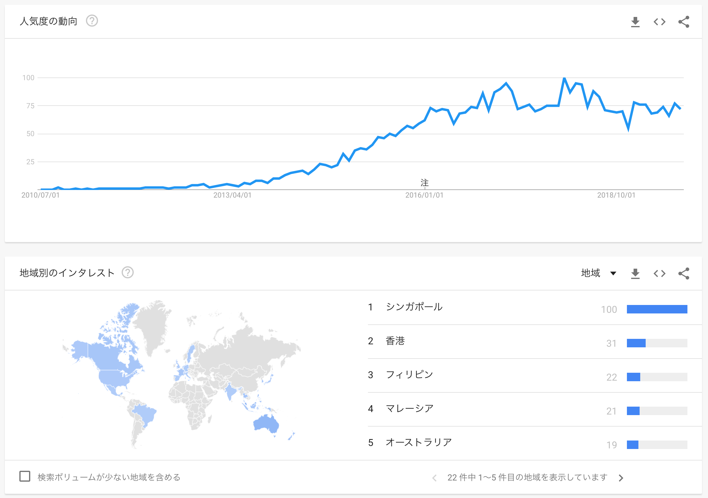Share the 人気度の動向 chart
The height and width of the screenshot is (498, 708).
(683, 22)
